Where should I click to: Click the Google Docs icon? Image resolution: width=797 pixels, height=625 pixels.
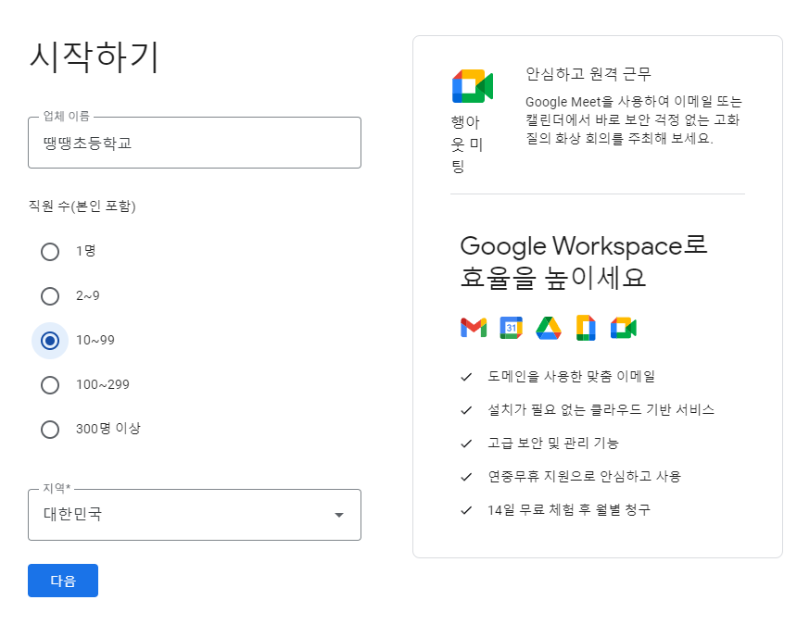(x=586, y=328)
